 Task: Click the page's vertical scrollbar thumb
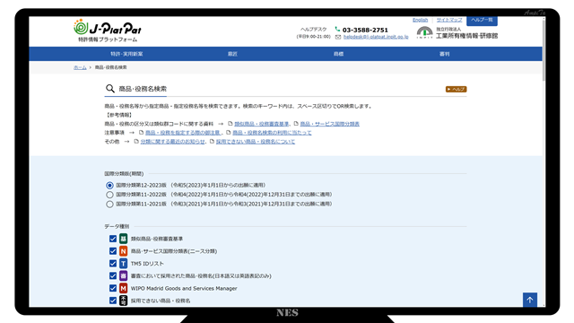click(x=544, y=49)
